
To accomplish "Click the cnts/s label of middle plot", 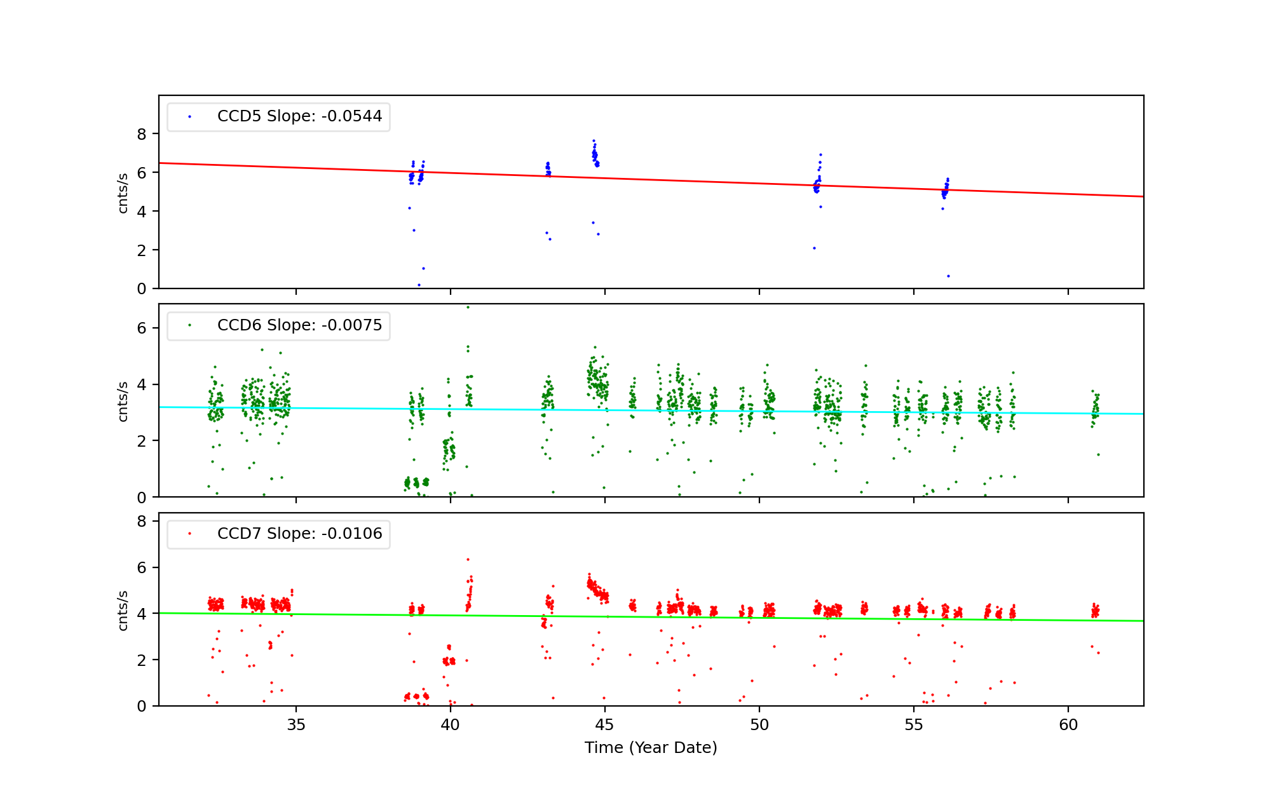I will coord(123,401).
